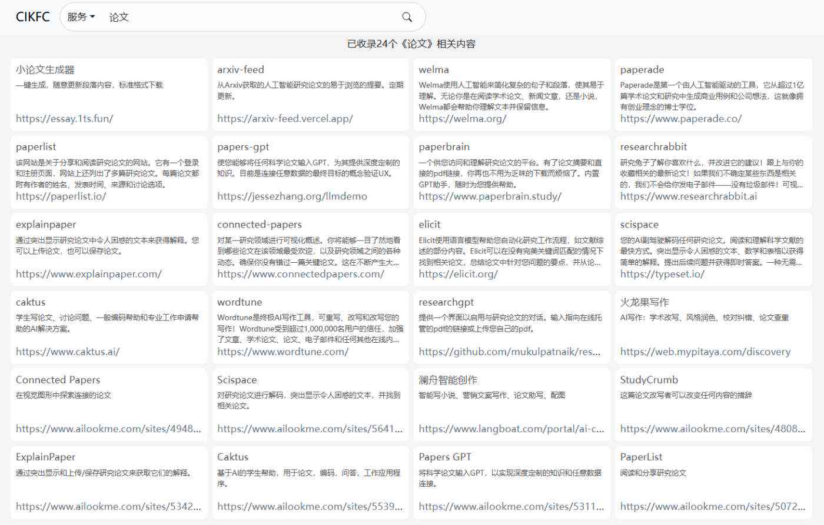Open the arxiv-feed card title
Screen dimensions: 824x525
click(x=241, y=69)
